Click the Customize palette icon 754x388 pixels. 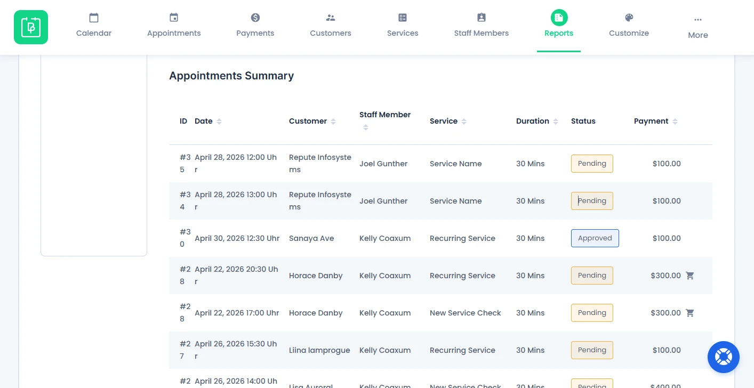click(x=629, y=18)
